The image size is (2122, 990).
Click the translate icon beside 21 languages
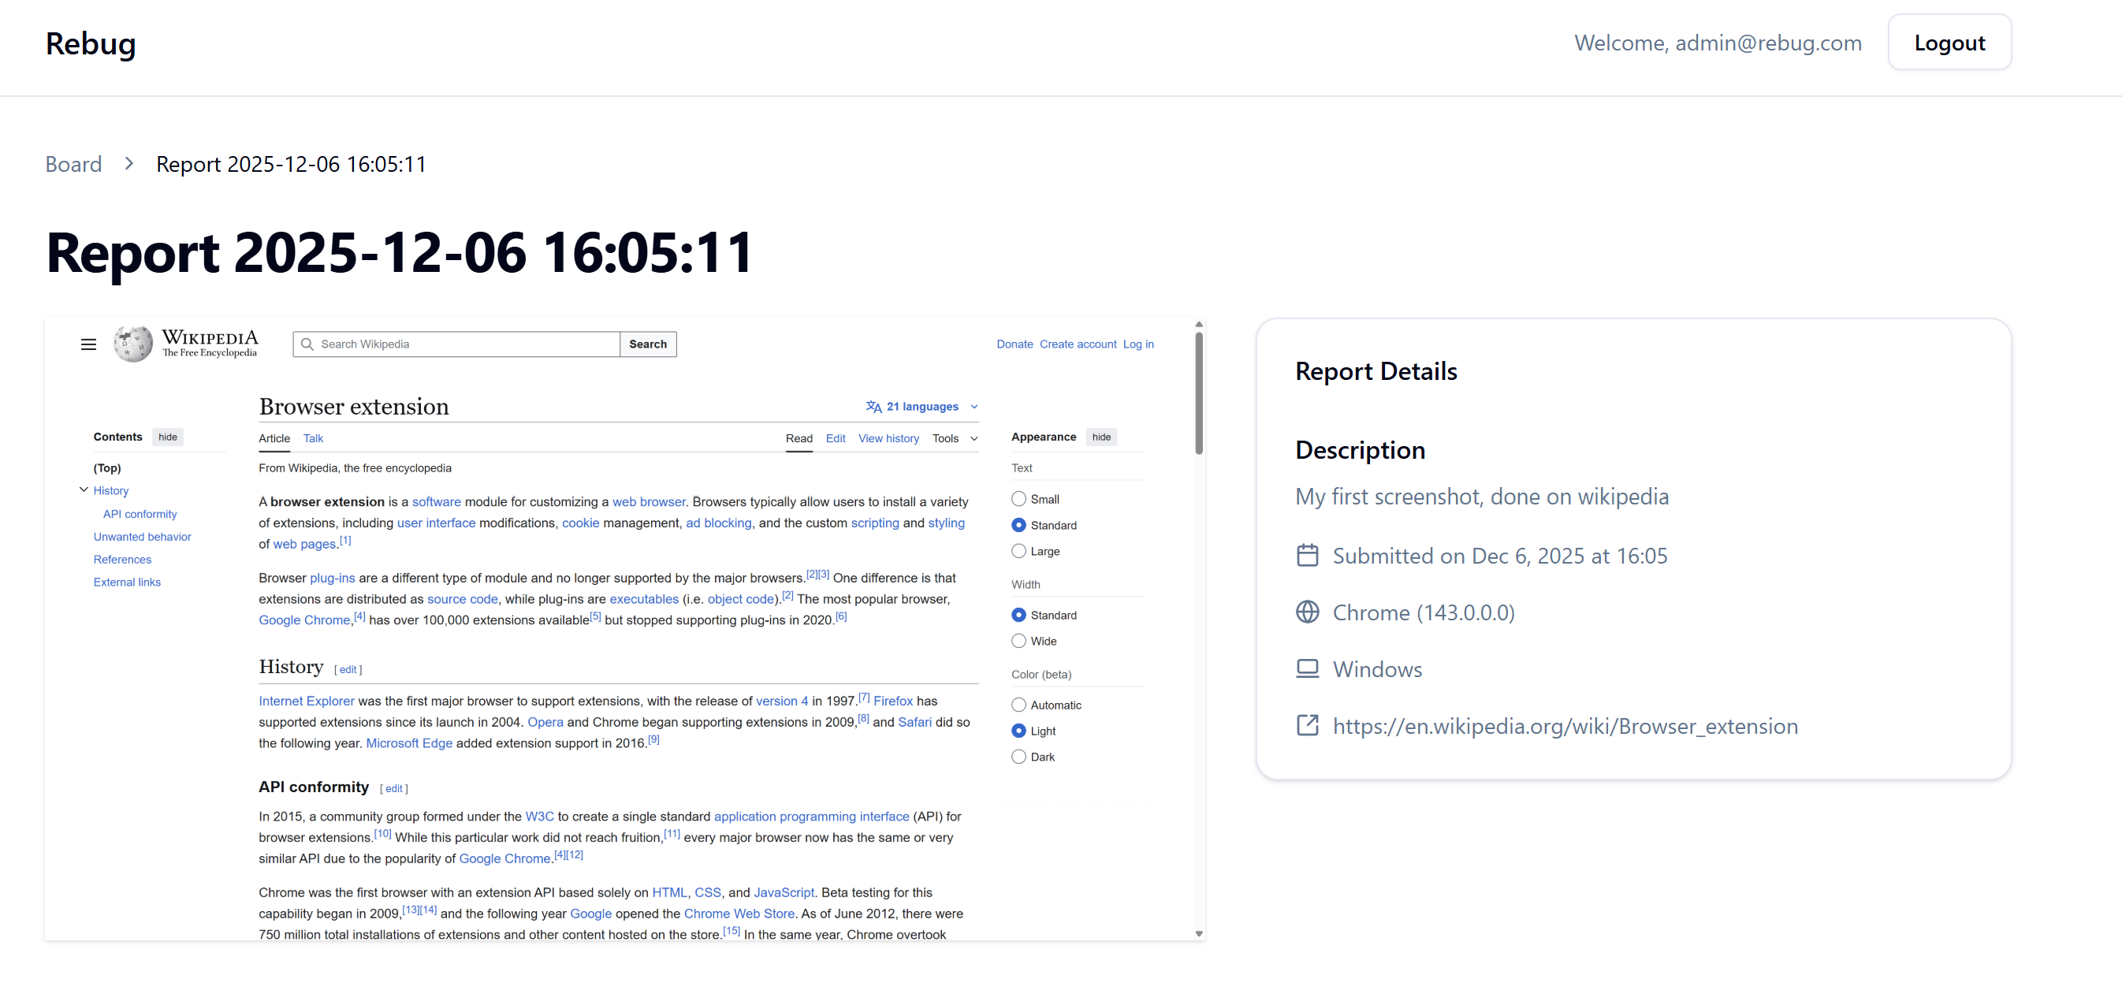tap(873, 405)
